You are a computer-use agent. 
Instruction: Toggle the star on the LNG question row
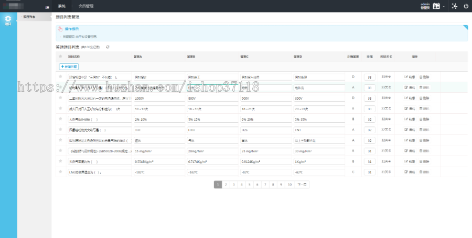pos(61,172)
